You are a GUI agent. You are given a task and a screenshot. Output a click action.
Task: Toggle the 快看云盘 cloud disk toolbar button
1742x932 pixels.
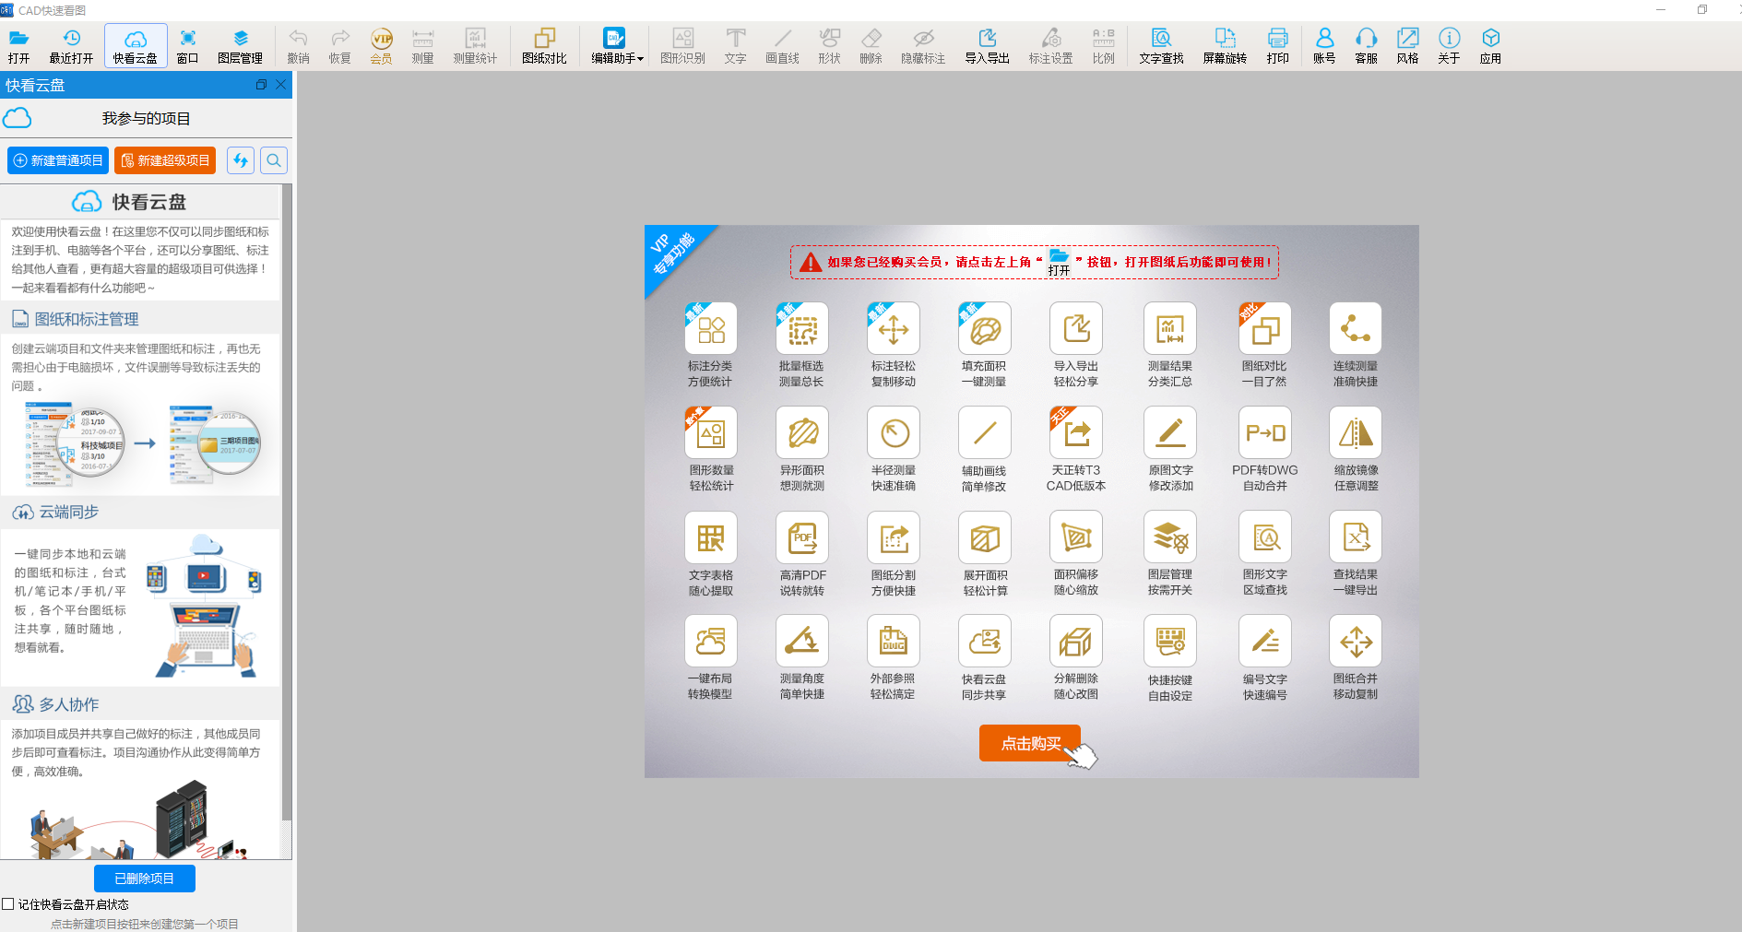pos(136,45)
